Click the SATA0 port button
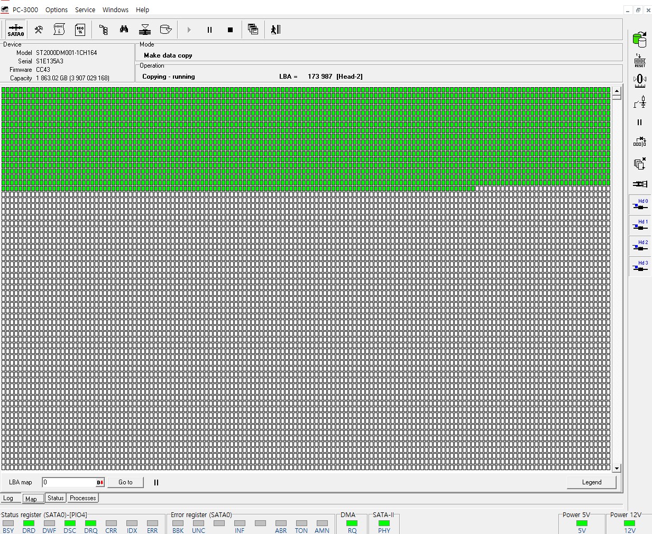The height and width of the screenshot is (534, 652). click(16, 30)
